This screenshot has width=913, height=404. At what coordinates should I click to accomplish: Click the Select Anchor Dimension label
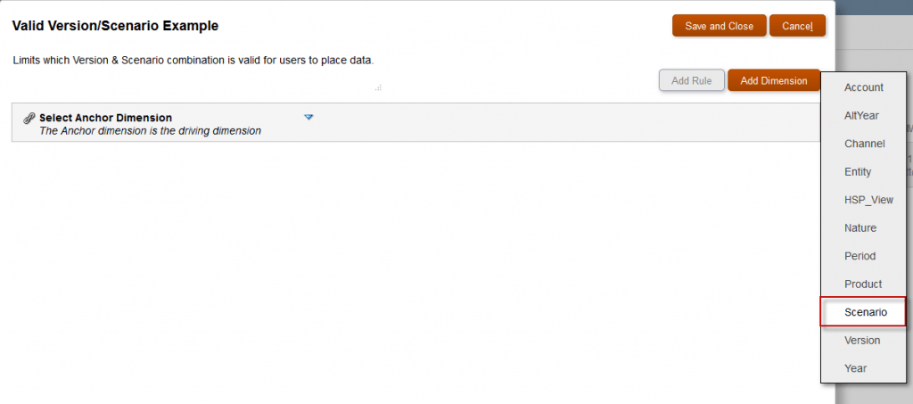pos(106,118)
